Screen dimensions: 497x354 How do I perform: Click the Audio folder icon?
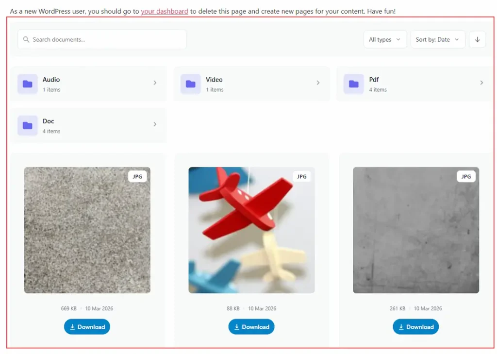tap(27, 84)
